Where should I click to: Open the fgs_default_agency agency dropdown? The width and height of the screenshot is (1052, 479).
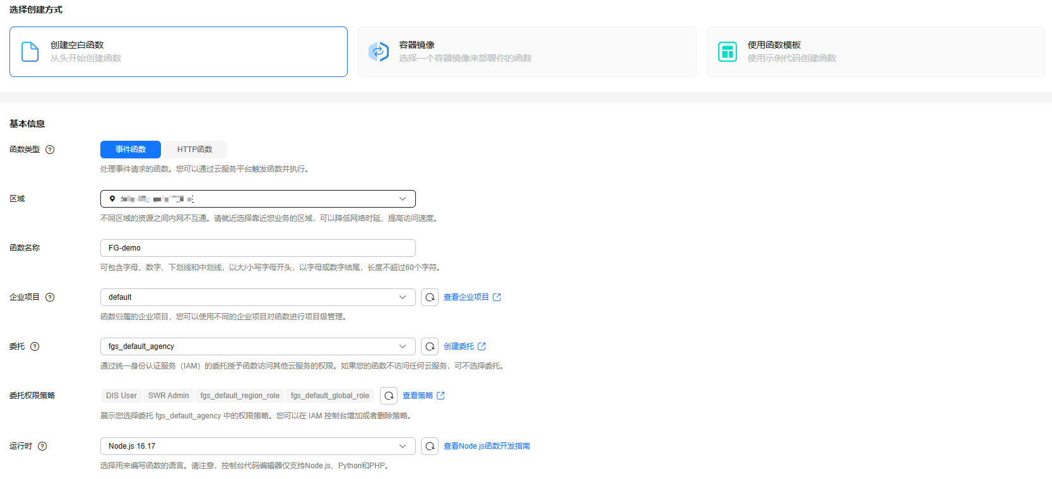coord(257,346)
